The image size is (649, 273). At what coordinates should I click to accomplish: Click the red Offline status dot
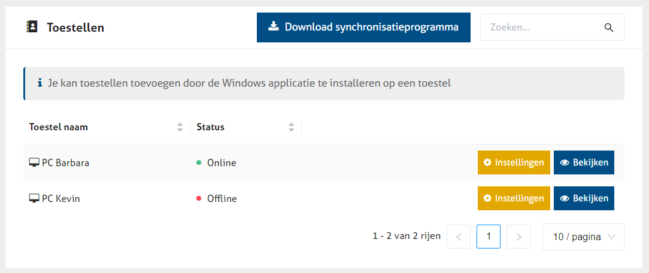click(x=199, y=198)
